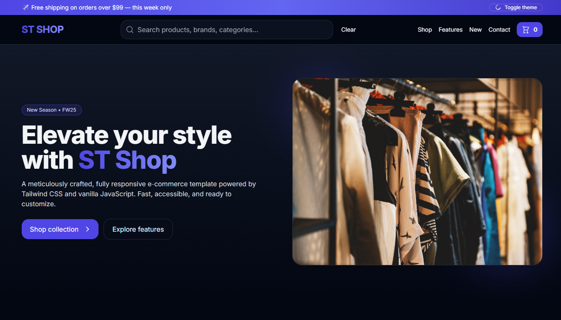Go to the New navigation link

[475, 30]
